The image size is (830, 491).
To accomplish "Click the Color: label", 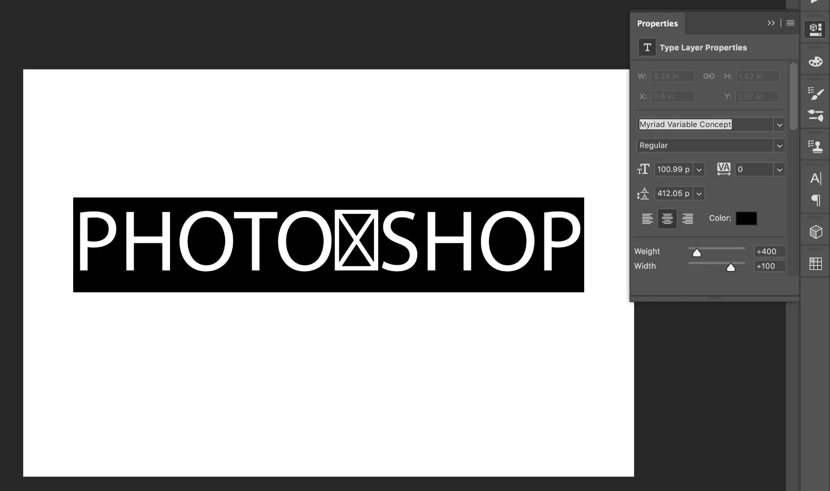I will (720, 218).
